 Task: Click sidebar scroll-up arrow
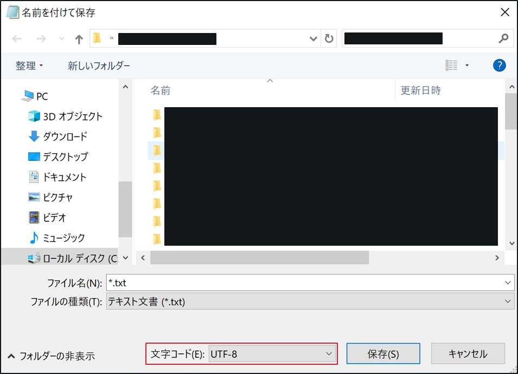(x=125, y=87)
